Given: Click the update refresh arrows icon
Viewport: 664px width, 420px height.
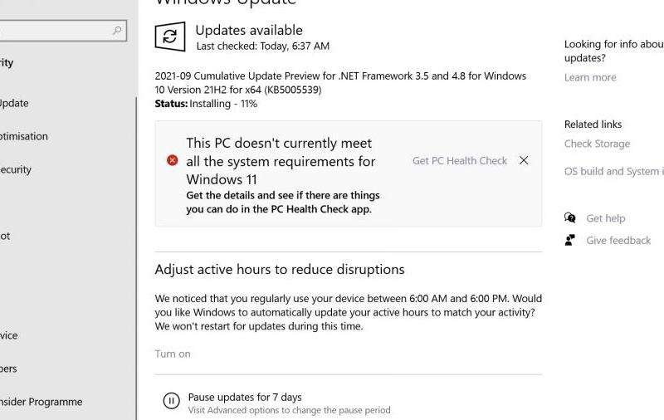Looking at the screenshot, I should point(170,37).
